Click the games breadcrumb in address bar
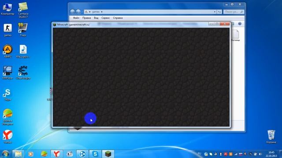Viewport: 282px width, 158px height. click(96, 12)
